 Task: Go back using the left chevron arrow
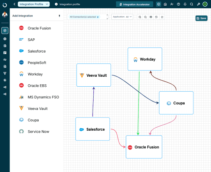[x=15, y=4]
